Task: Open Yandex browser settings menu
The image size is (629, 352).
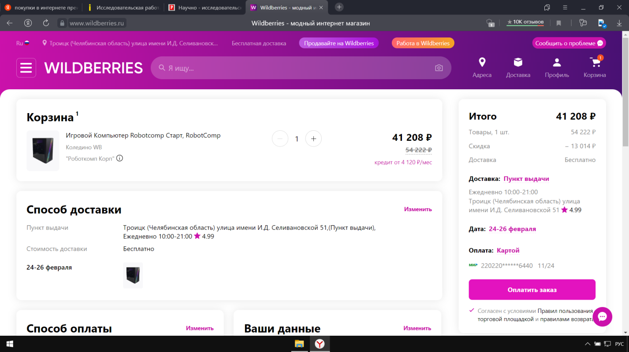Action: [565, 7]
